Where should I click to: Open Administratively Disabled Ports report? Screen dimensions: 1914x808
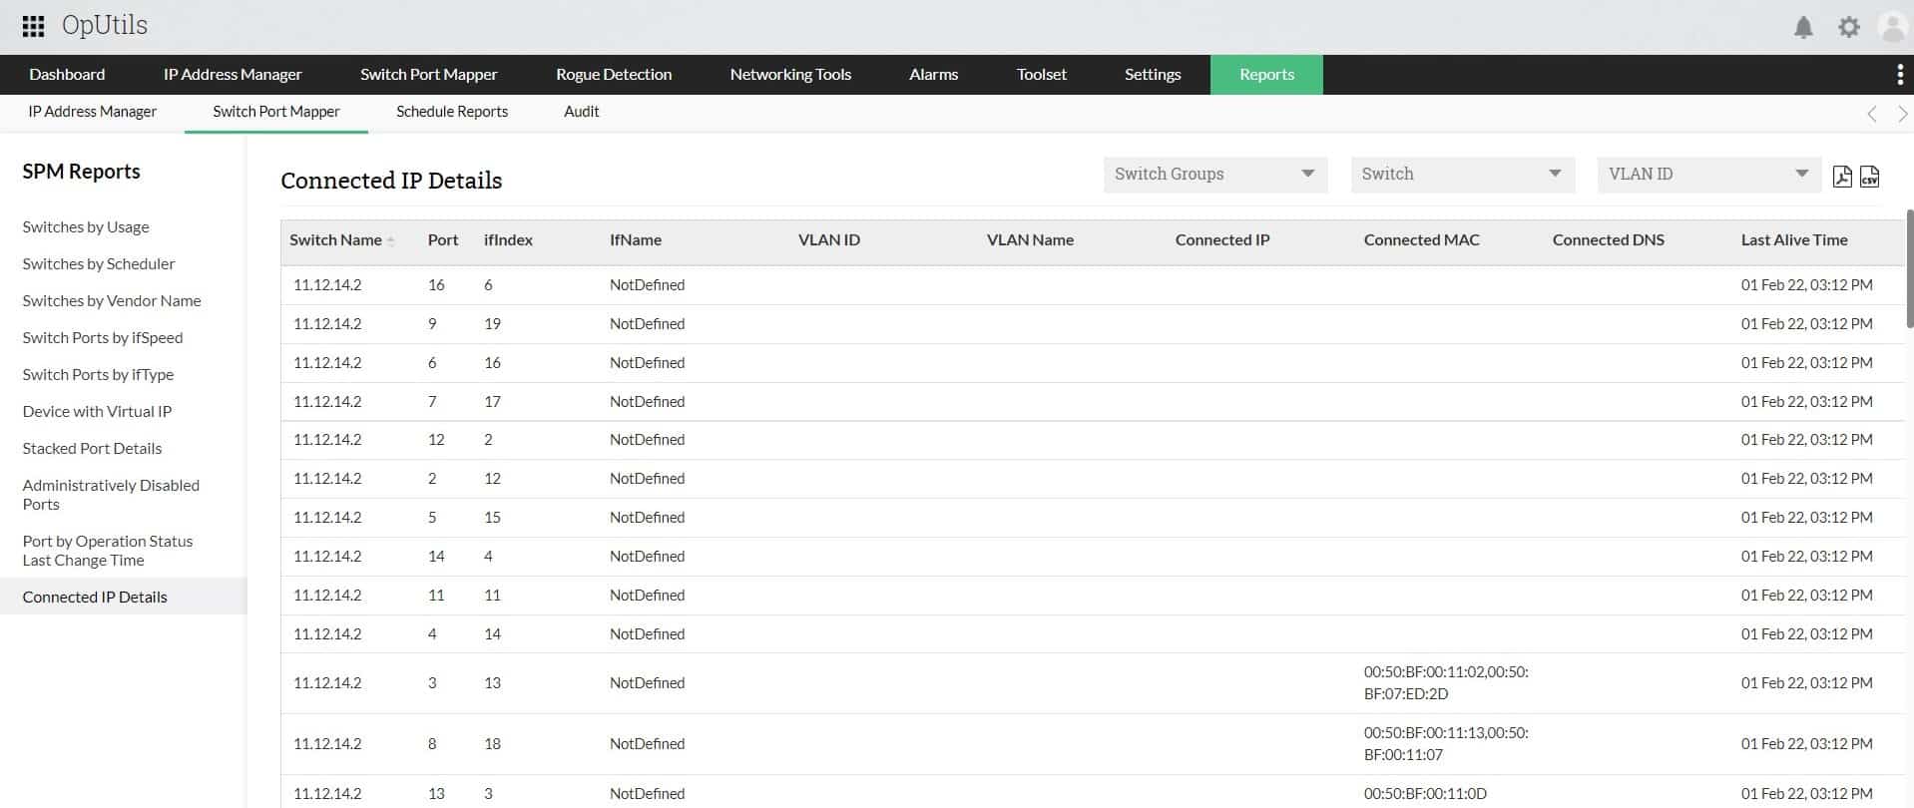111,495
